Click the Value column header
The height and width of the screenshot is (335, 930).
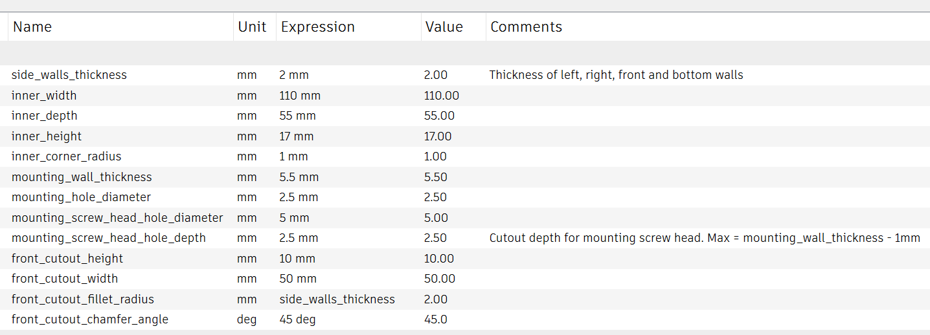[x=444, y=27]
